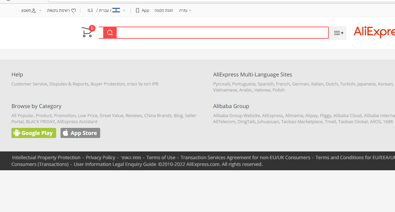Open Disputes & Reports link
This screenshot has height=212, width=395.
pos(69,84)
